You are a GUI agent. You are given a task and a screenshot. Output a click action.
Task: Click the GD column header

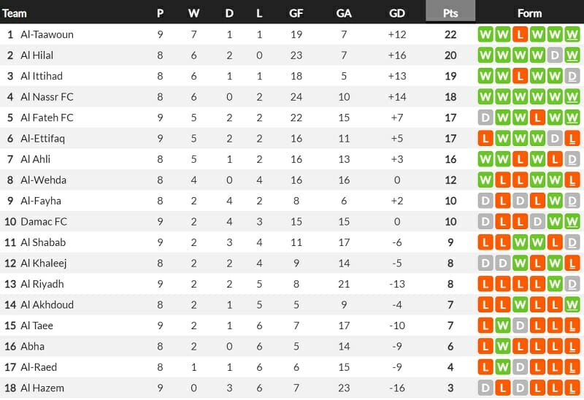click(x=397, y=12)
